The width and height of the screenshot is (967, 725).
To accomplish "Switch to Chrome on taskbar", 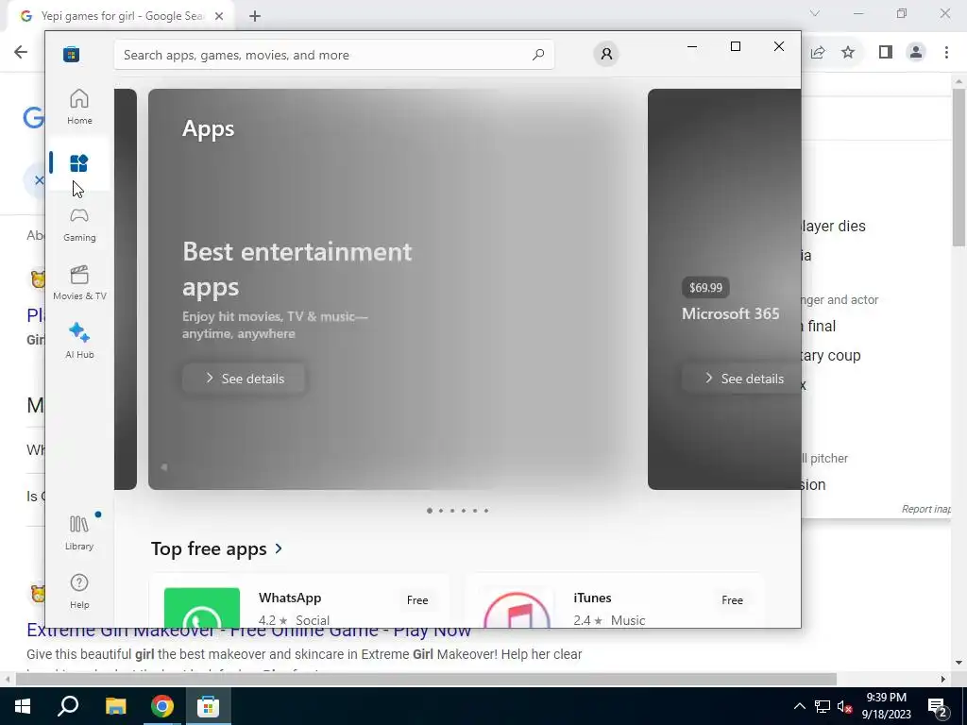I will pos(162,706).
